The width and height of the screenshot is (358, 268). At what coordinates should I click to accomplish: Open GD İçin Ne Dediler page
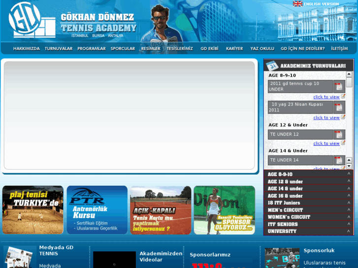pos(303,49)
